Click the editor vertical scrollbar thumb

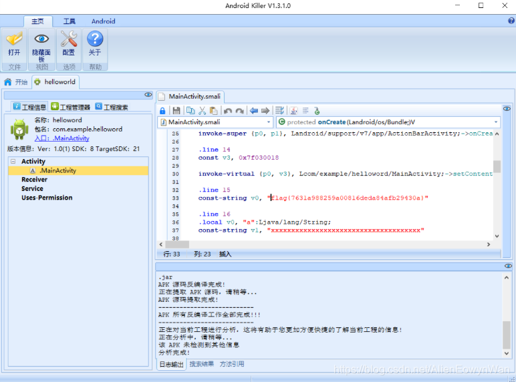tap(497, 167)
